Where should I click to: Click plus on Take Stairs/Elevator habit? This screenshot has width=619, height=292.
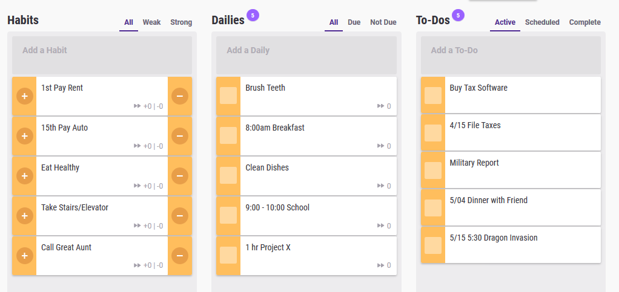coord(24,215)
